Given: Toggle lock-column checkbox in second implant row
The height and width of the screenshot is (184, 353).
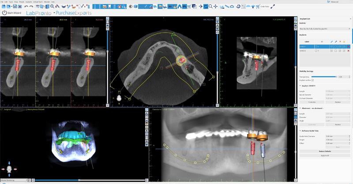Looking at the screenshot, I should 344,51.
